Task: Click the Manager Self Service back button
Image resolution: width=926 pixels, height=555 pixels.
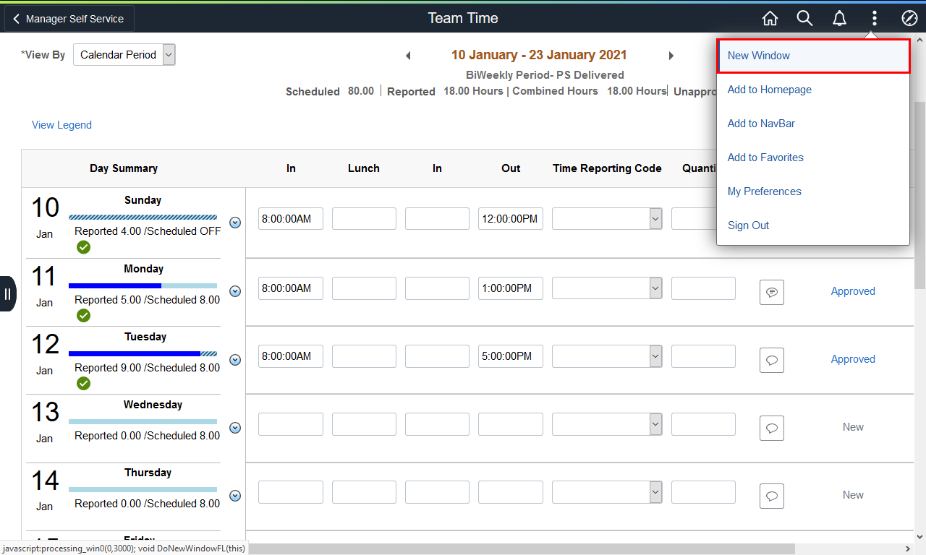Action: [69, 19]
